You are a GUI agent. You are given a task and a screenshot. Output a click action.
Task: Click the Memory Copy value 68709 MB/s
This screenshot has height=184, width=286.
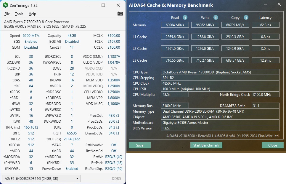pyautogui.click(x=235, y=25)
